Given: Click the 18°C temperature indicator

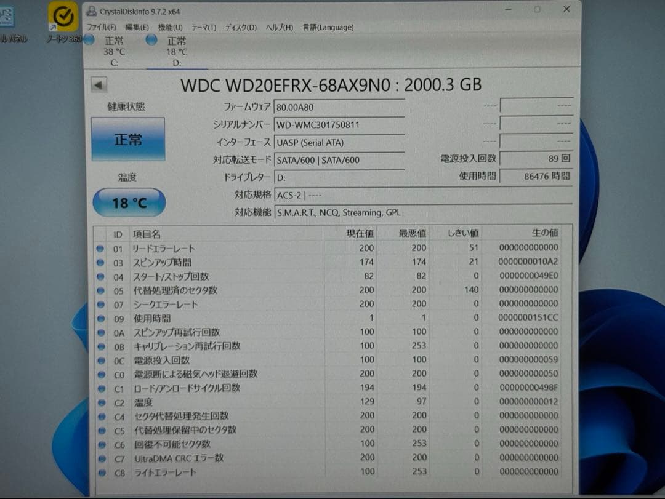Looking at the screenshot, I should tap(129, 201).
